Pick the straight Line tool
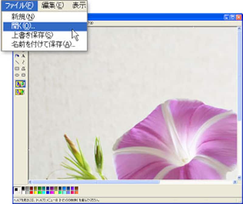The height and width of the screenshot is (204, 243). pos(17,62)
